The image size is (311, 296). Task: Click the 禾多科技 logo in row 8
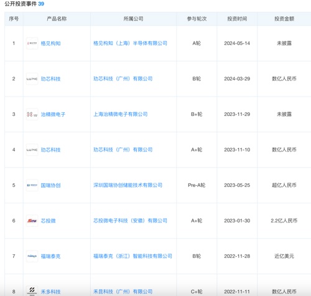(x=32, y=291)
